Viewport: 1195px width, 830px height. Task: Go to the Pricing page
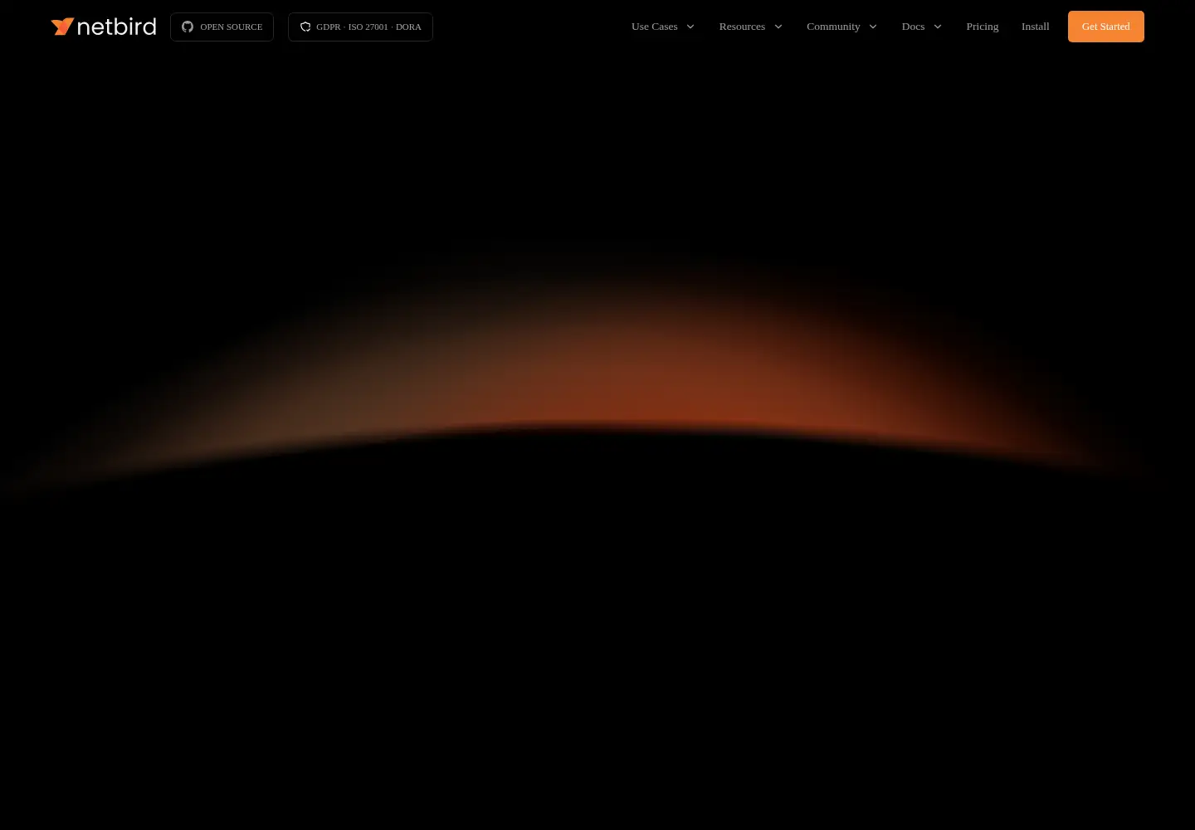983,27
